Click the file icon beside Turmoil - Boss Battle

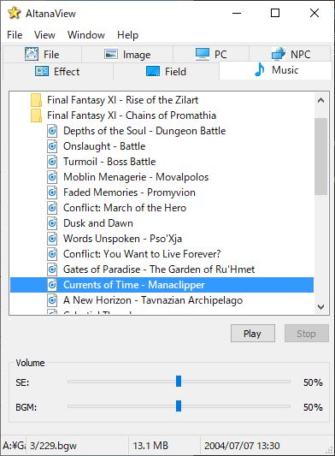click(52, 162)
